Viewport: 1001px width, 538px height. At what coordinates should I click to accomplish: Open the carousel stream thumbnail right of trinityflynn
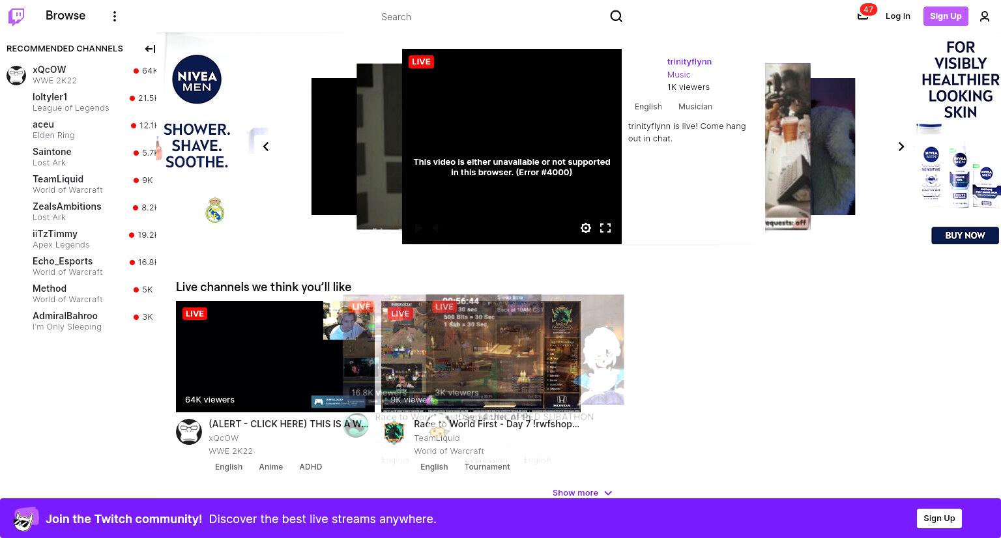point(788,147)
